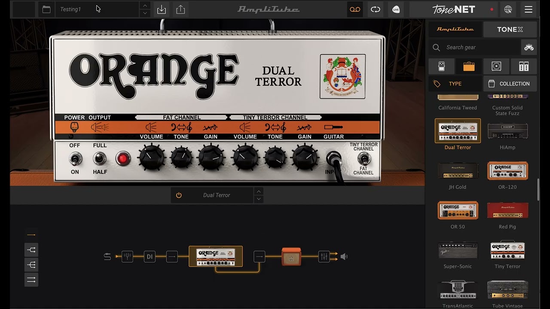Image resolution: width=550 pixels, height=309 pixels.
Task: Toggle the loop icon in top bar
Action: coord(376,9)
